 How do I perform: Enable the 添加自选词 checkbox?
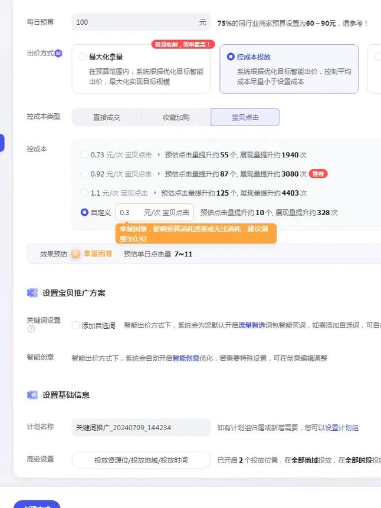pos(75,325)
